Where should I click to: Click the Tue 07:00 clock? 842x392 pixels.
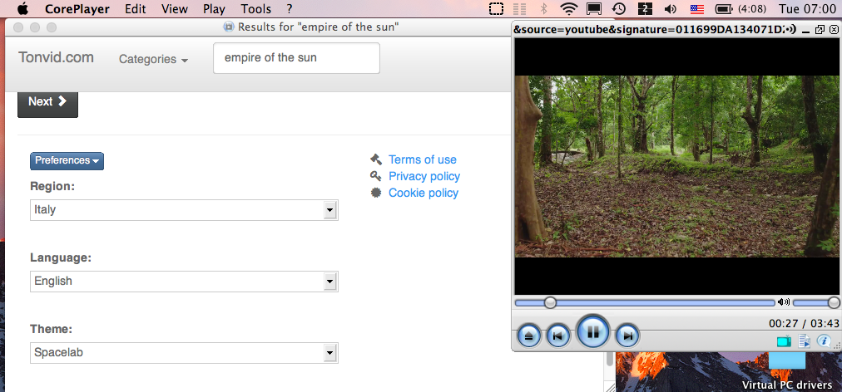pos(807,8)
